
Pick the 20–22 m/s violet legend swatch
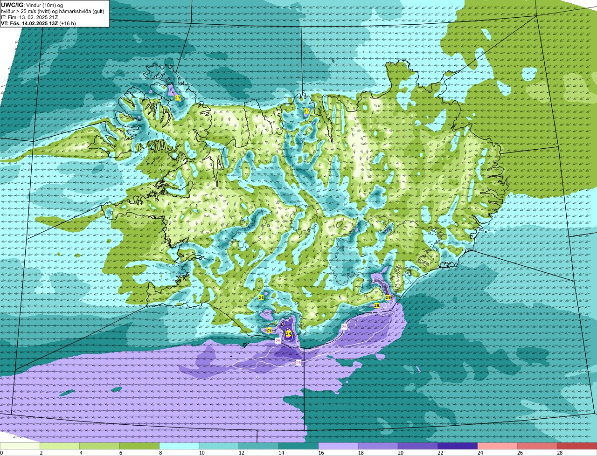pyautogui.click(x=418, y=446)
